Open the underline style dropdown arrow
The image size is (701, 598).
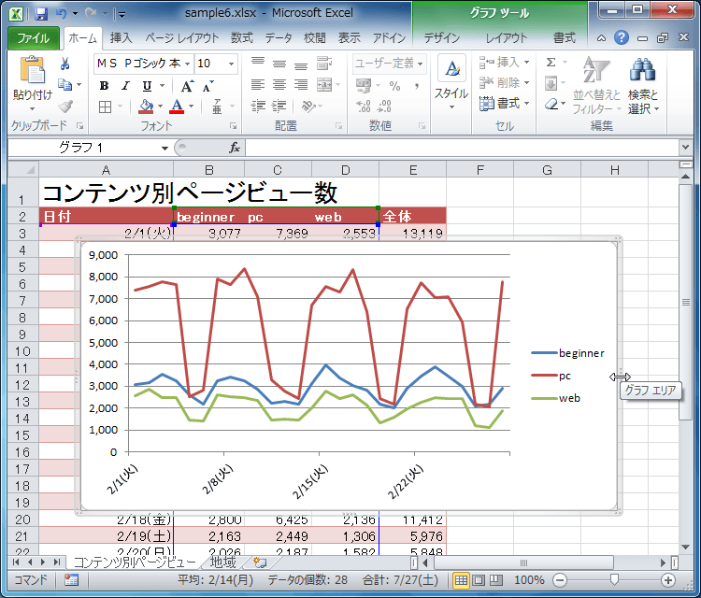coord(163,85)
